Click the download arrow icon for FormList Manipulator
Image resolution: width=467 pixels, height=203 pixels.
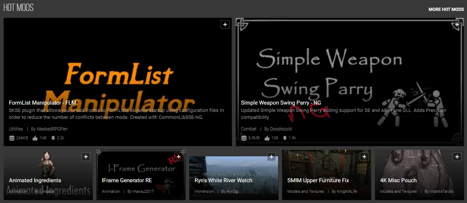click(53, 138)
